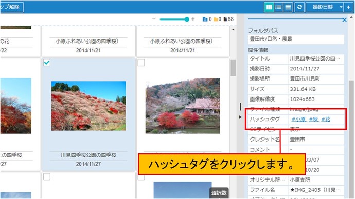This screenshot has width=355, height=199.
Task: Click minus to shrink thumbnails
Action: coord(154,19)
